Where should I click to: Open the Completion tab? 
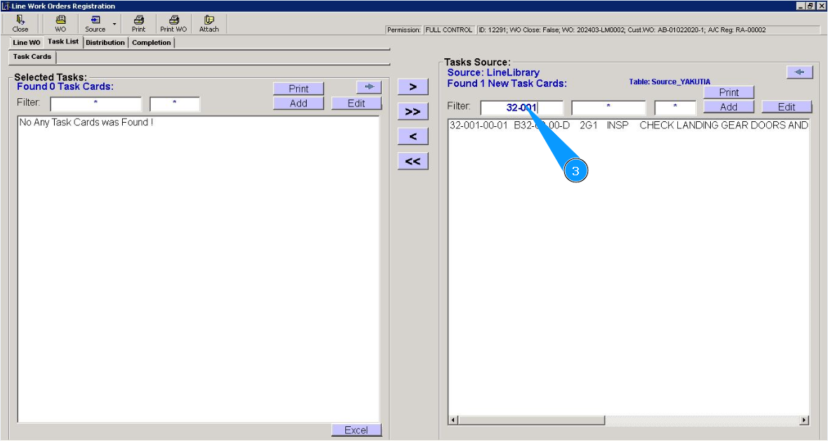[152, 43]
